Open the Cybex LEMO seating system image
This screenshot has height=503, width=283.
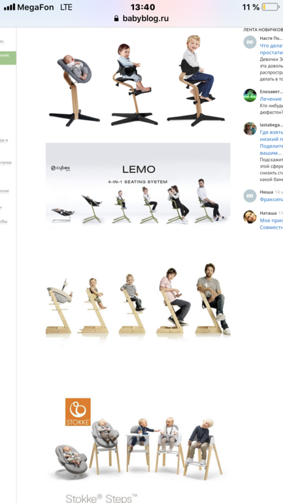tap(138, 186)
